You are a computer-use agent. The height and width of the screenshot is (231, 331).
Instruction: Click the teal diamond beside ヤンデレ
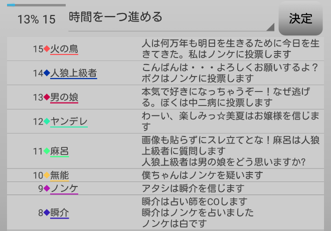pos(47,121)
